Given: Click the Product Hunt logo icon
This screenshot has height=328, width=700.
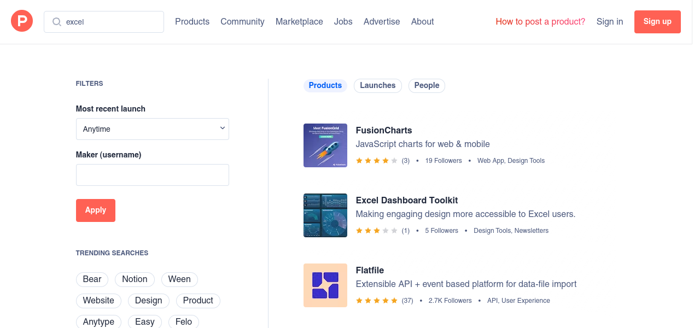Looking at the screenshot, I should [x=22, y=21].
